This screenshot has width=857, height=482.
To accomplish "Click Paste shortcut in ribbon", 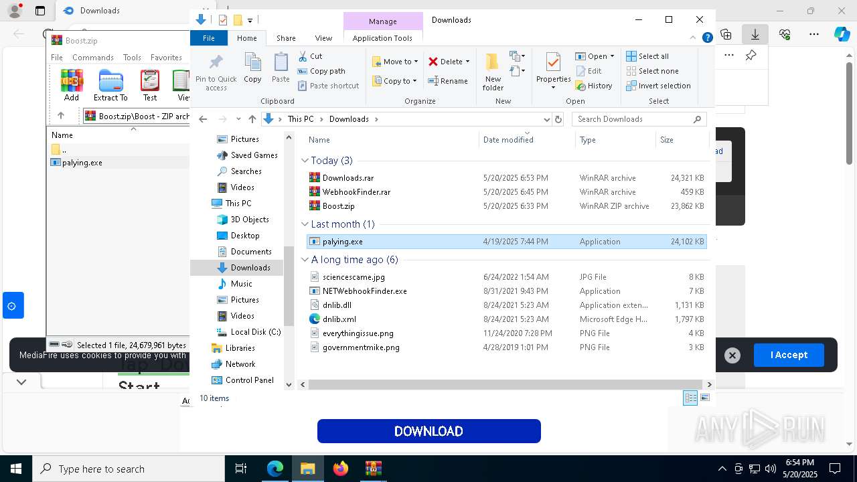I will point(328,86).
